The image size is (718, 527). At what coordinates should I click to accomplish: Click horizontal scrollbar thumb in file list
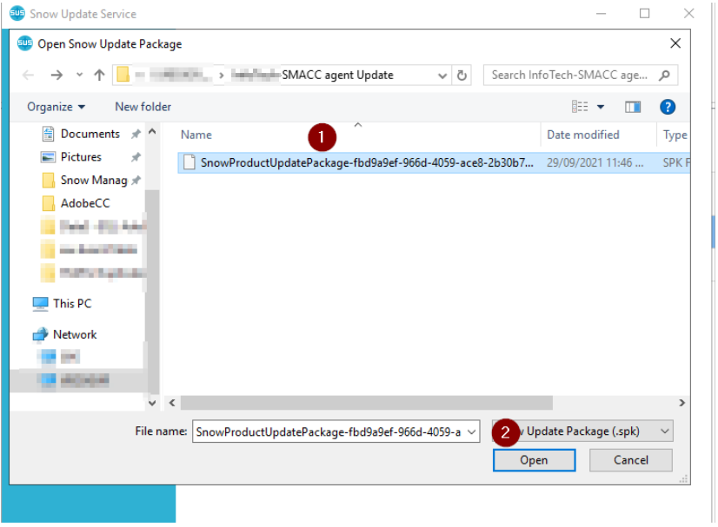coord(366,403)
